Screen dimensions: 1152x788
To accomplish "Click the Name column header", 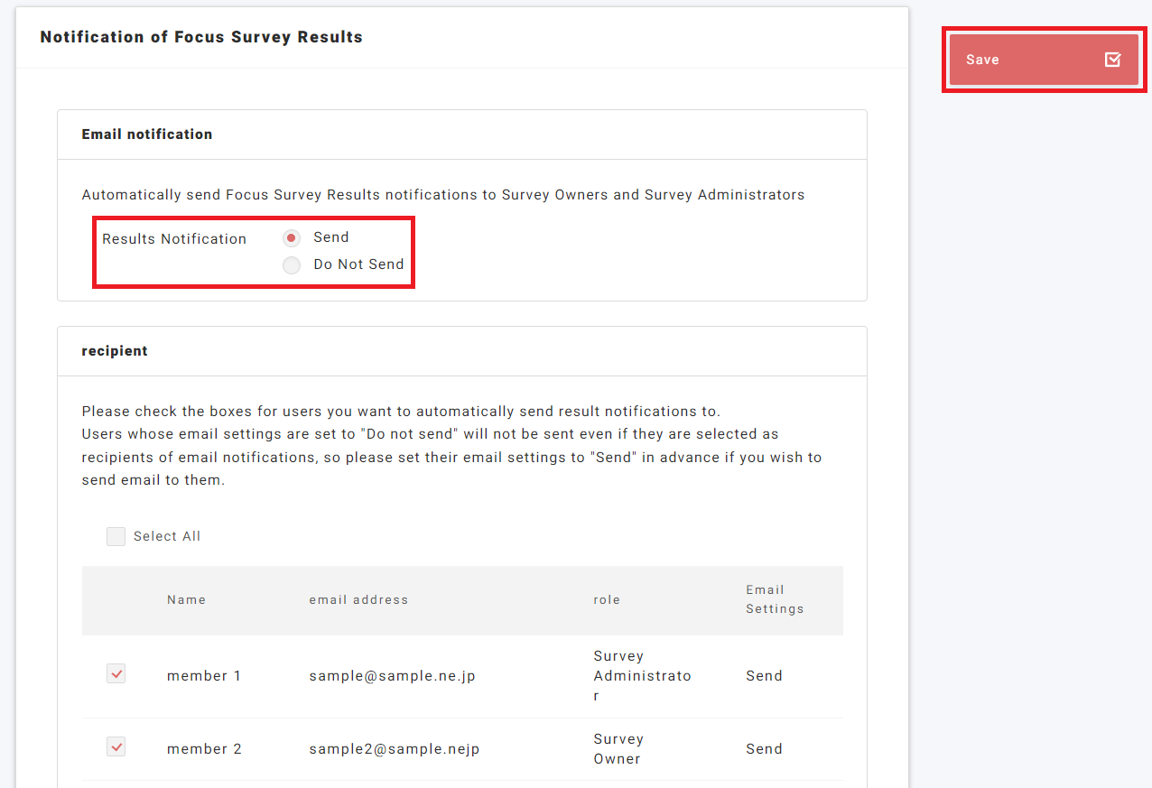I will pyautogui.click(x=186, y=600).
